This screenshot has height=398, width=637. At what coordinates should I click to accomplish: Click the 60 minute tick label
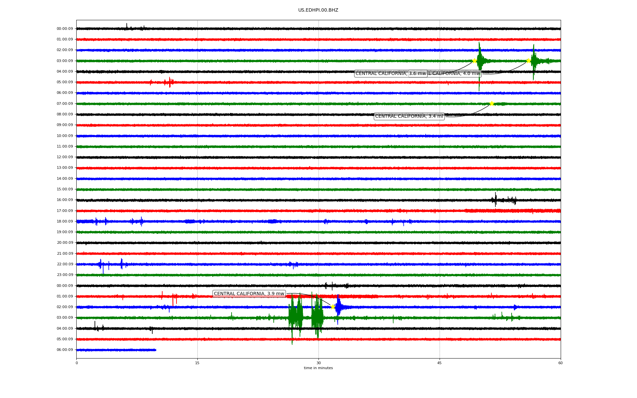(x=560, y=363)
